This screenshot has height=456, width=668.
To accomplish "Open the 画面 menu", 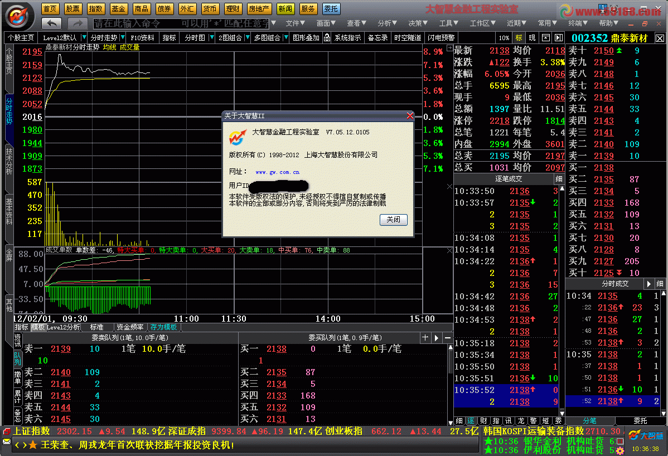I will click(326, 23).
